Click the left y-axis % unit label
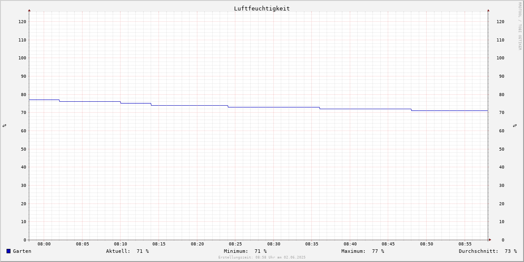This screenshot has height=262, width=524. click(x=4, y=125)
